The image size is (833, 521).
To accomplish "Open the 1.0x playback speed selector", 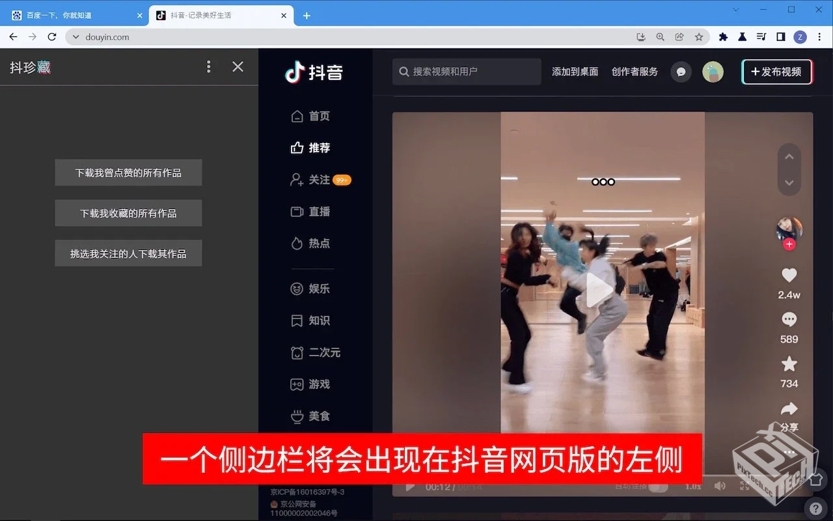I will 694,486.
